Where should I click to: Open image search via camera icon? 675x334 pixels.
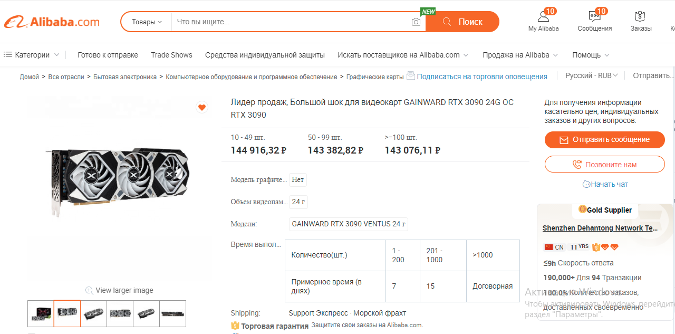tap(416, 22)
